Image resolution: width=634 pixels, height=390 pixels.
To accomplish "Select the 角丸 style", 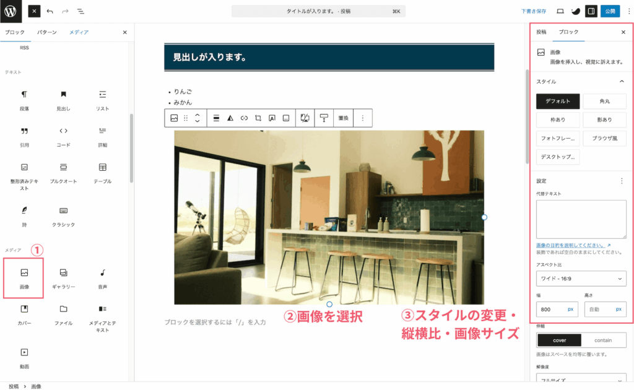I will click(604, 101).
